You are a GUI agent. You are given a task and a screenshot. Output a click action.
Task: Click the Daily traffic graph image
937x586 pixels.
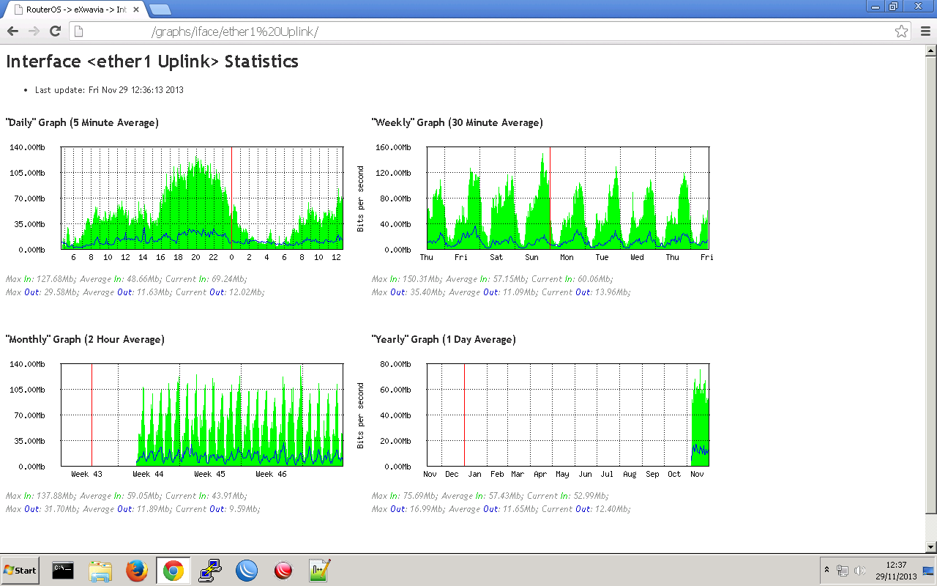[175, 203]
